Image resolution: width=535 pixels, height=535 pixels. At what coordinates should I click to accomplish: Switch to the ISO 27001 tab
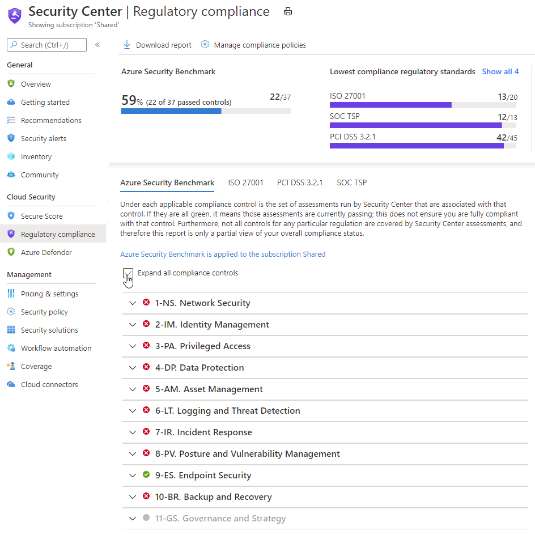pos(245,182)
